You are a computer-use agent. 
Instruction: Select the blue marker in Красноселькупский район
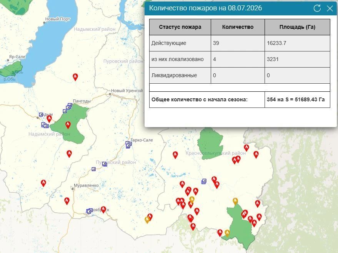[204, 181]
